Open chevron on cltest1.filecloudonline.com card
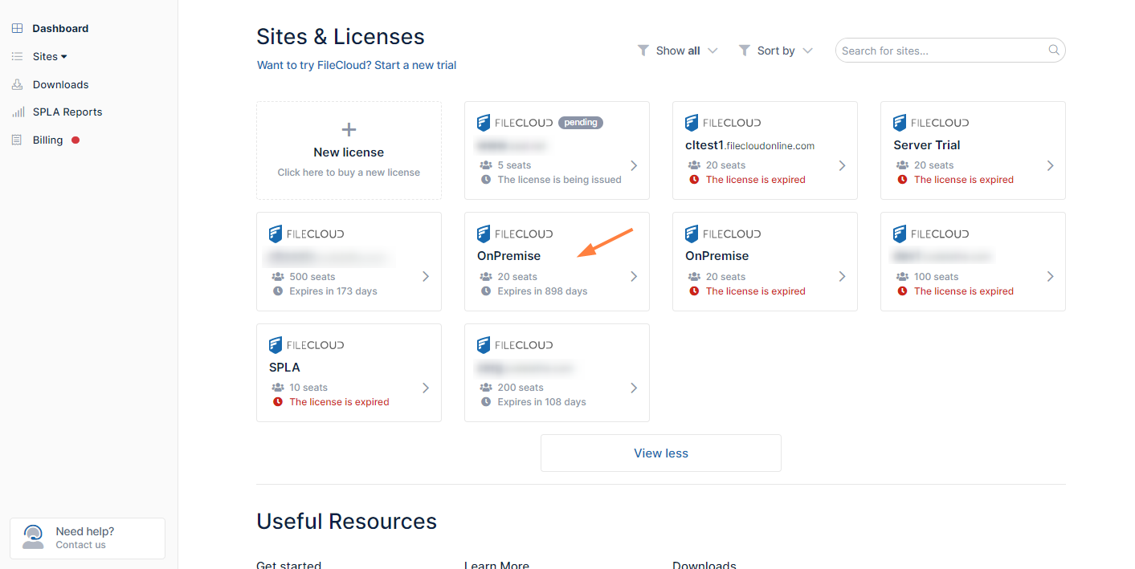Screen dimensions: 1135x569 [842, 165]
